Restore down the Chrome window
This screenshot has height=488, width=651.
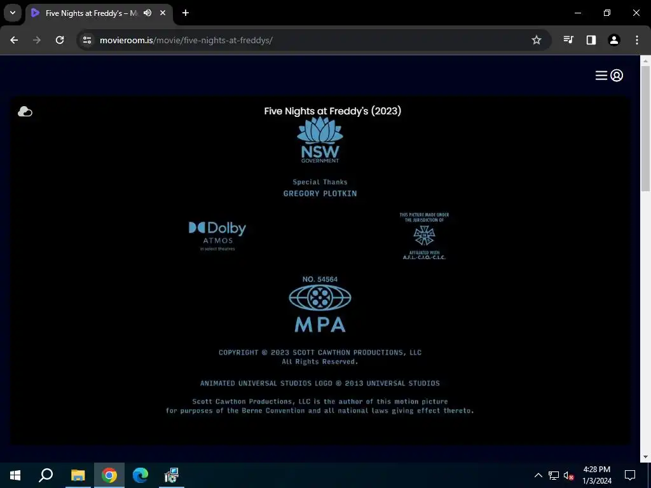click(x=607, y=13)
